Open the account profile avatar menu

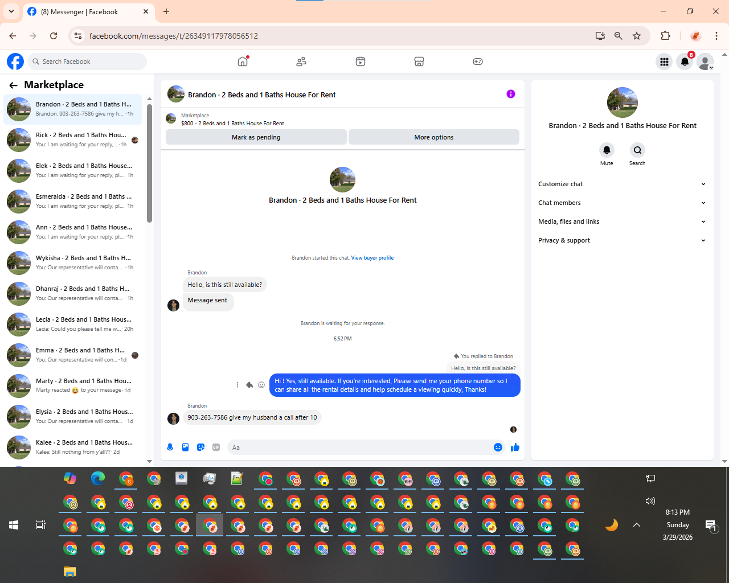(x=706, y=61)
